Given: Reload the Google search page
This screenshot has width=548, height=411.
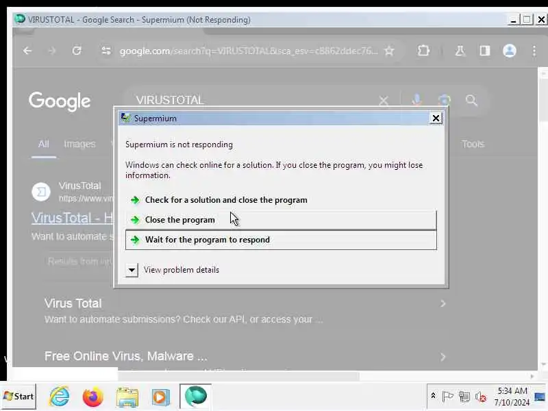Looking at the screenshot, I should coord(77,51).
